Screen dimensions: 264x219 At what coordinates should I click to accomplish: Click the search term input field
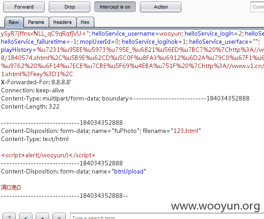[x=167, y=216]
